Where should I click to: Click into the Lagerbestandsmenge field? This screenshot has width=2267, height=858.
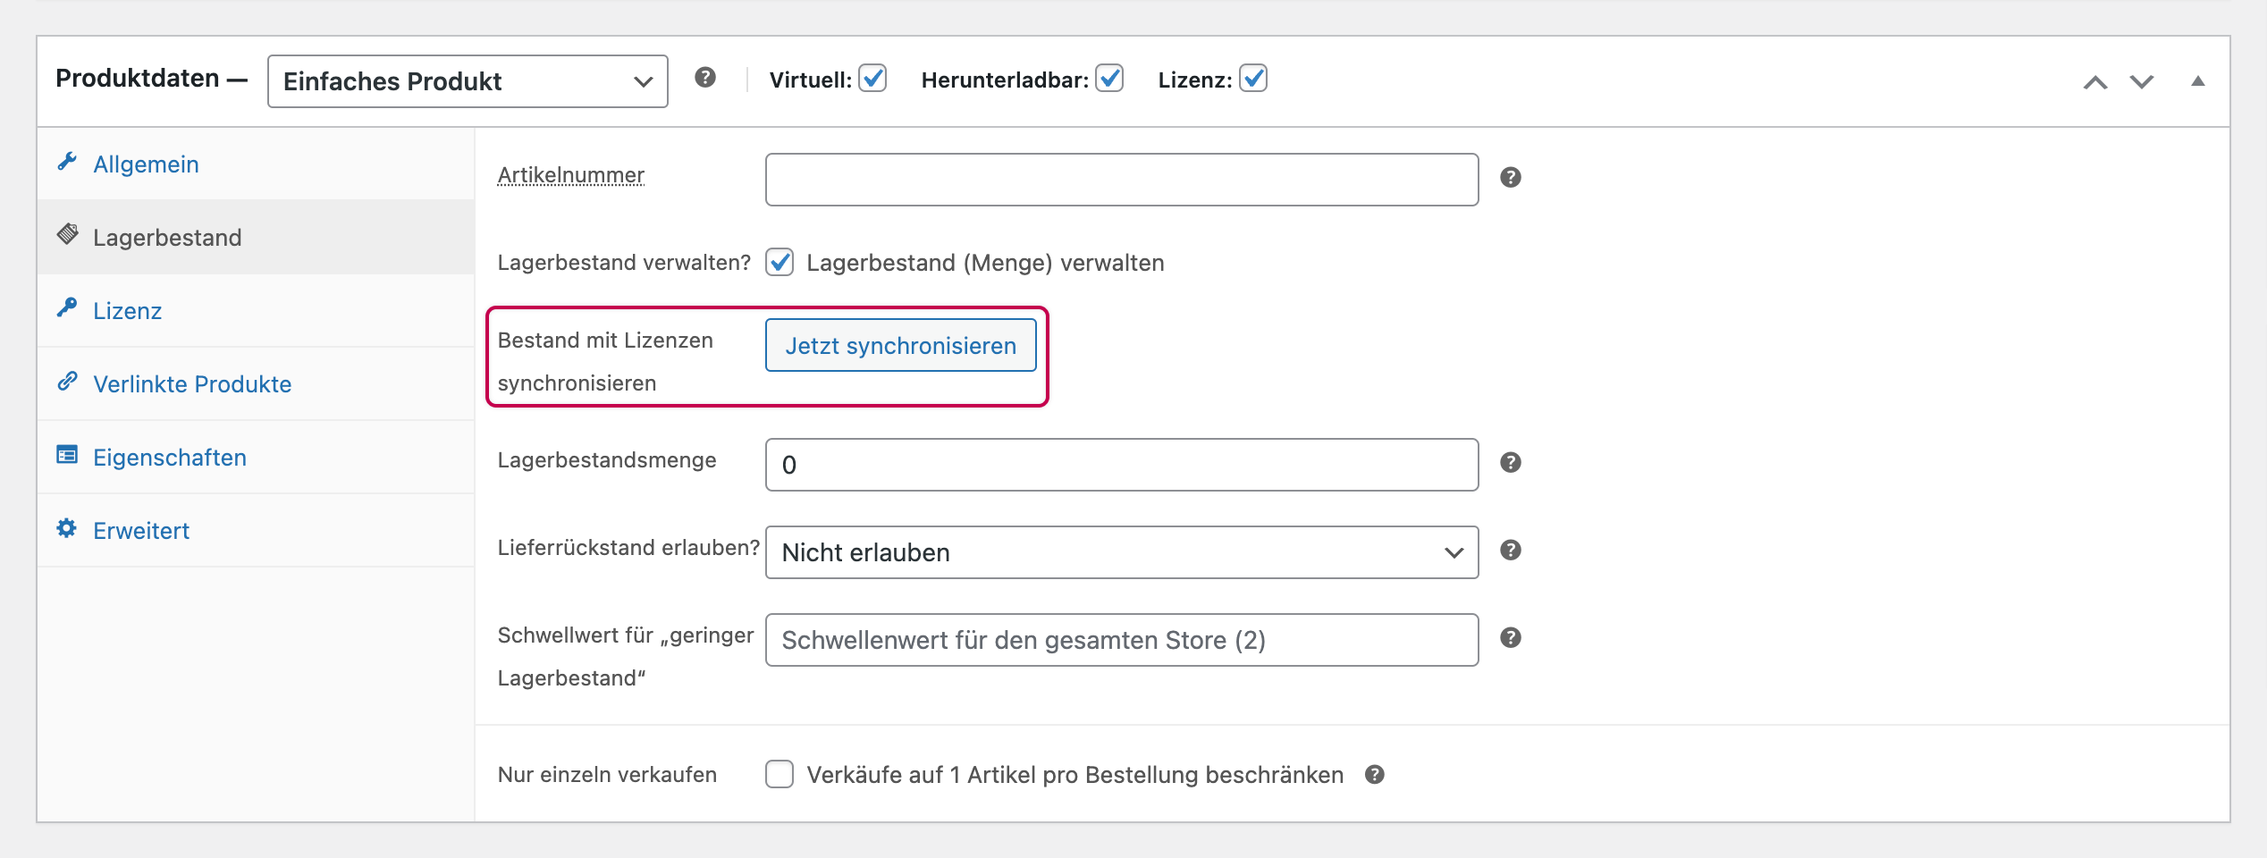click(1122, 465)
